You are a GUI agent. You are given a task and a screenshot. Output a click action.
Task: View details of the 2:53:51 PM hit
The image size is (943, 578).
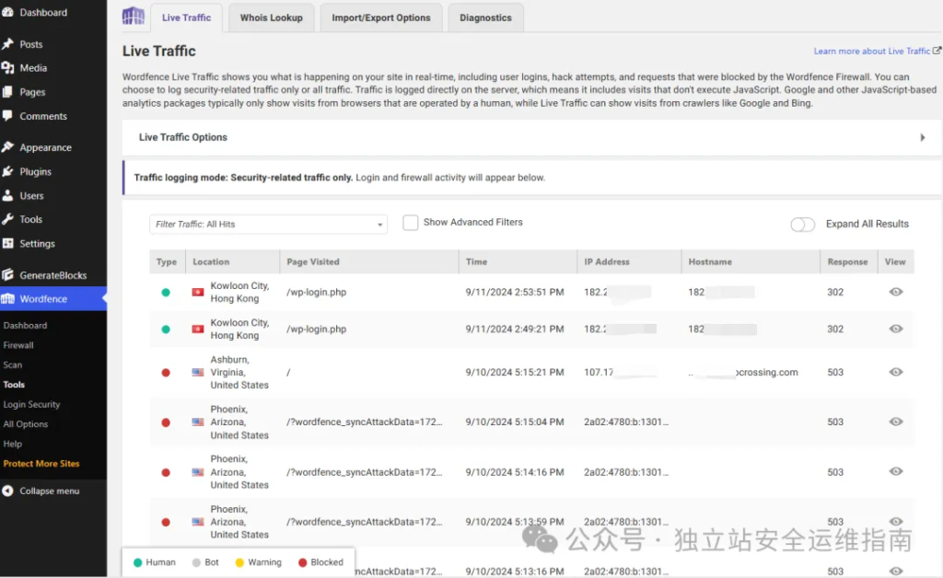click(895, 292)
